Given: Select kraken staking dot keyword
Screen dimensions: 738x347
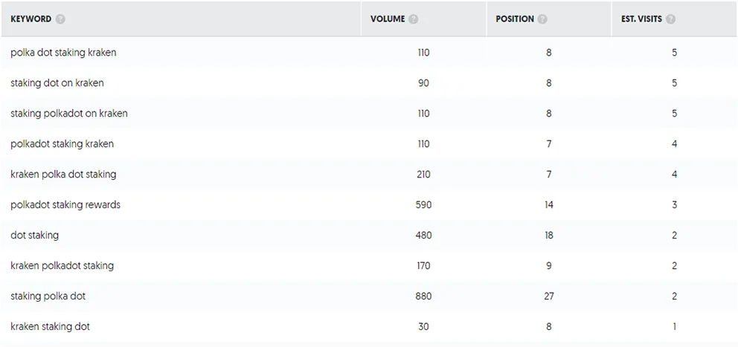Looking at the screenshot, I should tap(51, 326).
